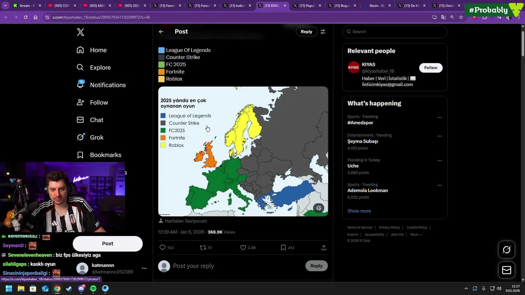The image size is (525, 295).
Task: Open Spotify from the taskbar
Action: coord(93,288)
